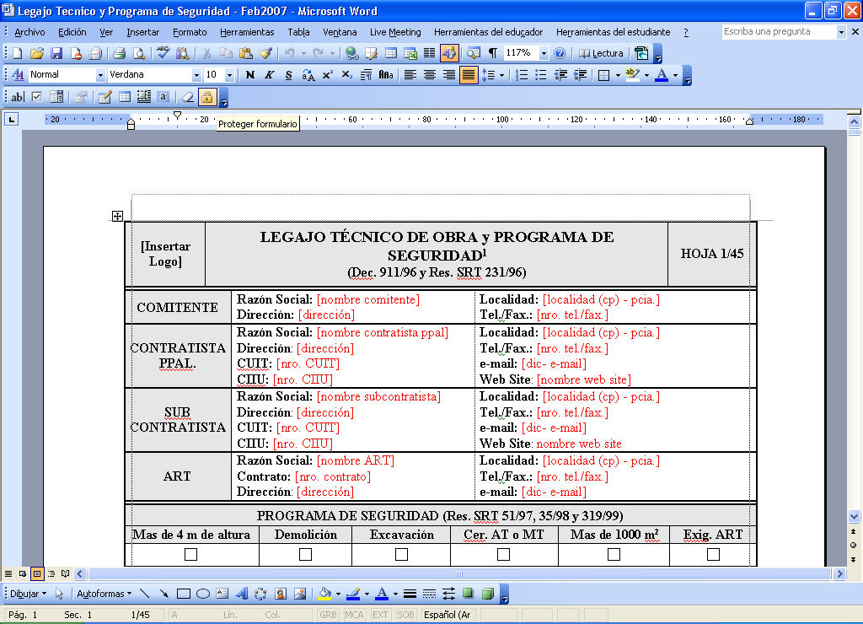Start a bulleted list

pos(540,75)
